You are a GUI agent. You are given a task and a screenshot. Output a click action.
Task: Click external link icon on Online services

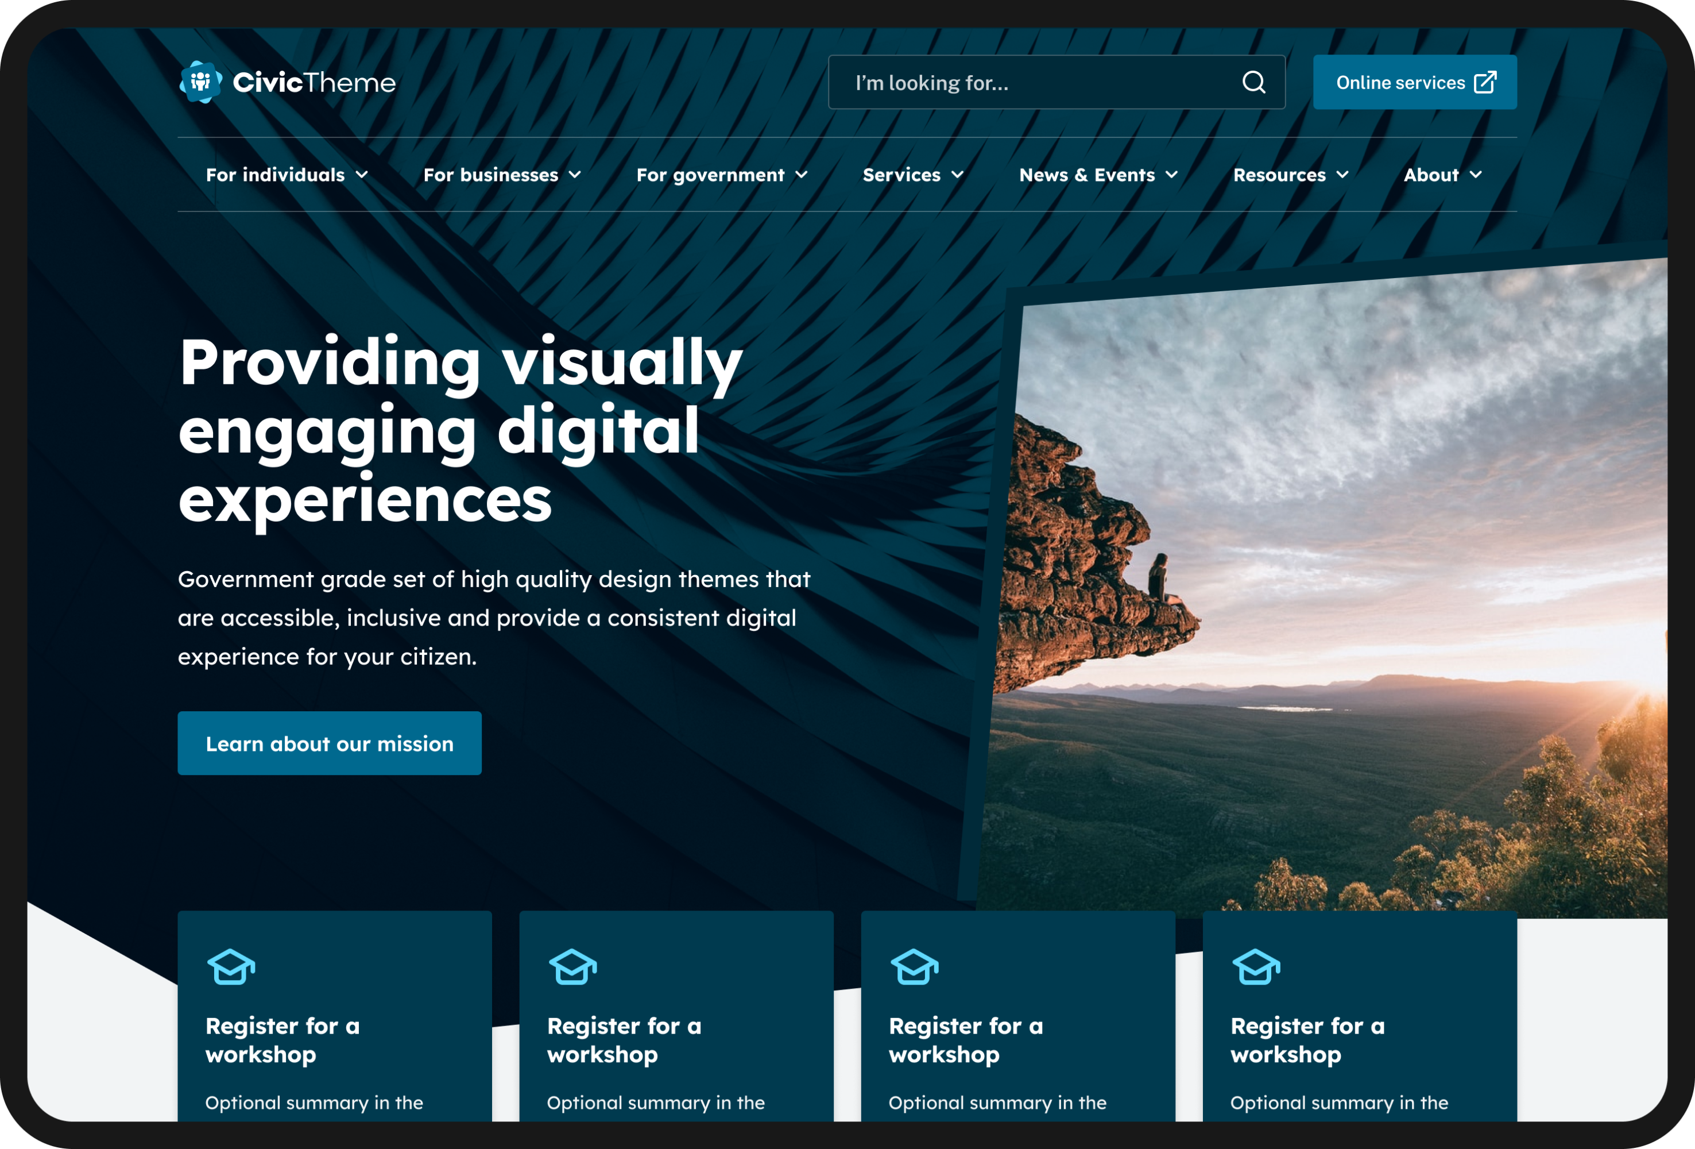click(x=1485, y=82)
